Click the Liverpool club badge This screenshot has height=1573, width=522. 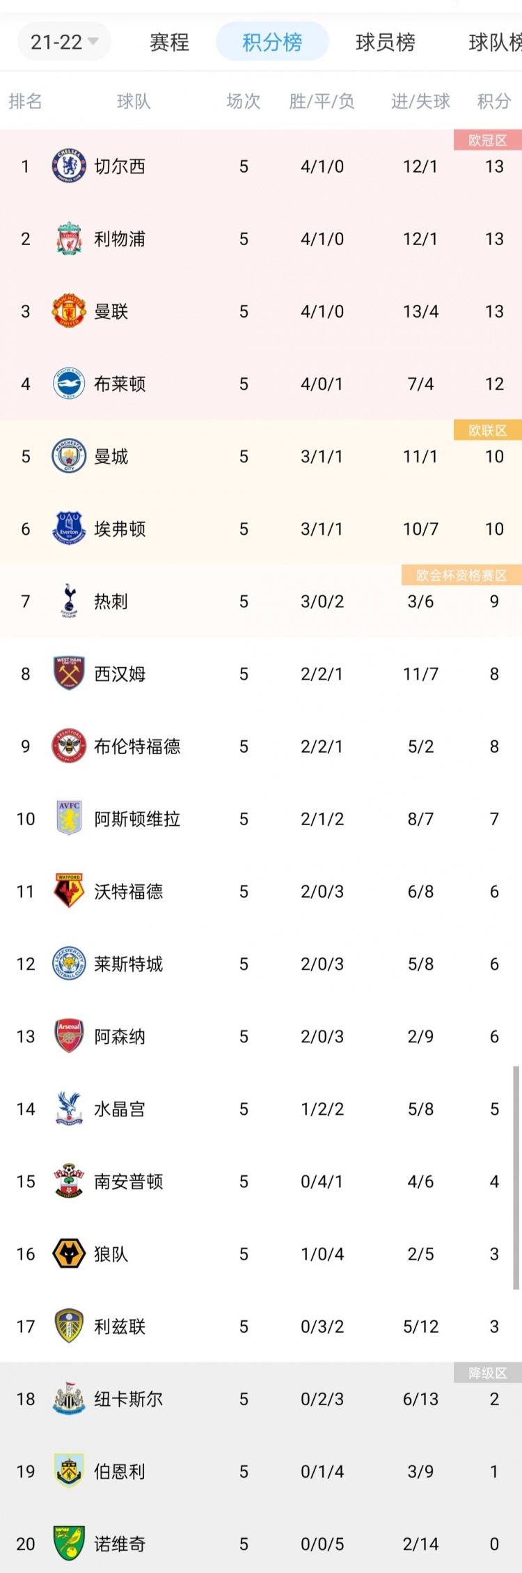(x=68, y=239)
